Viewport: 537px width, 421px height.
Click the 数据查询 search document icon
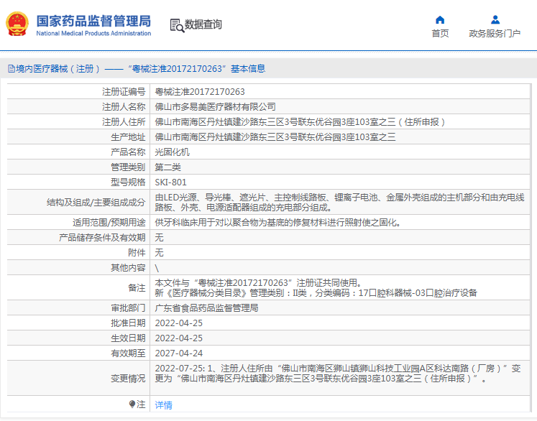tap(176, 25)
